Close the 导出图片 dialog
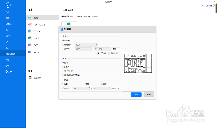Screen dimensions: 217x128 [x=153, y=29]
